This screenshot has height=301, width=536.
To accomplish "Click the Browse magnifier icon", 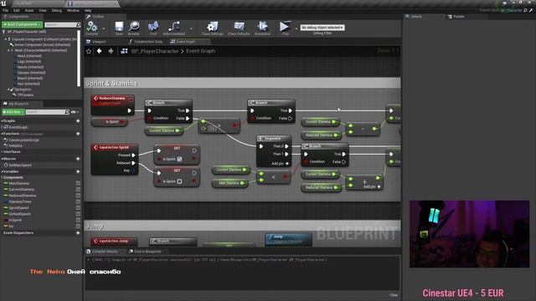I will point(134,26).
